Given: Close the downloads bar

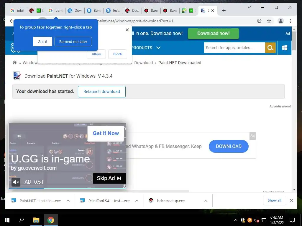Looking at the screenshot, I should click(291, 200).
